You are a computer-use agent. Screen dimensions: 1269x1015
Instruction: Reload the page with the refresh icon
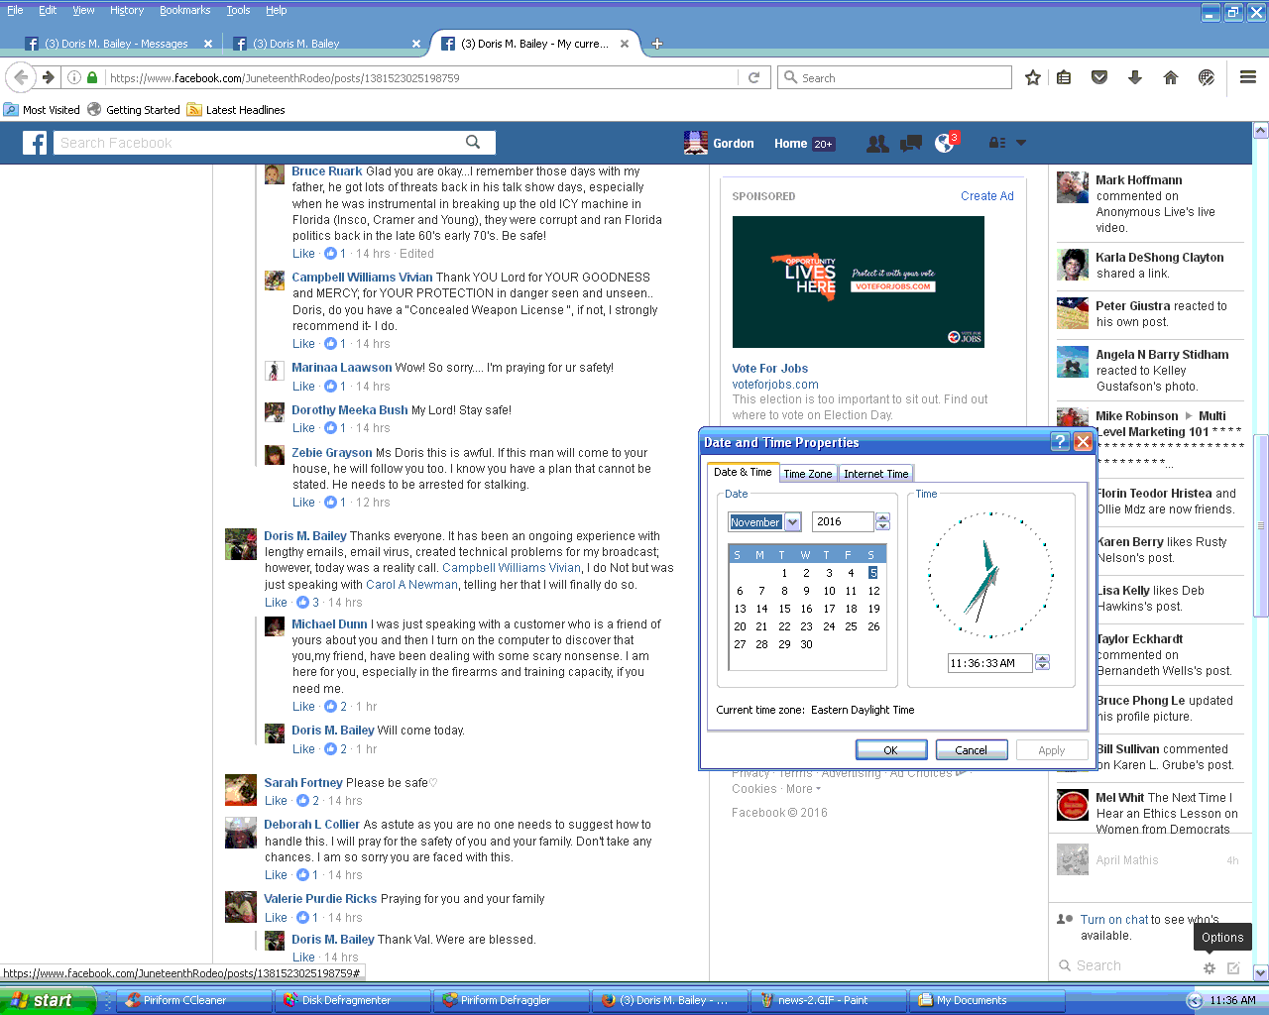click(753, 77)
